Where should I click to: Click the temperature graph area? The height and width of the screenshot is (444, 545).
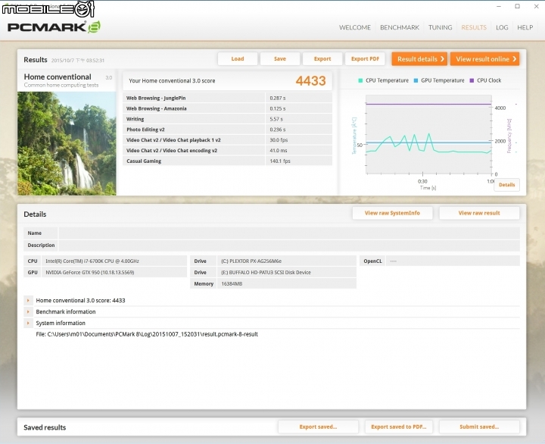[428, 134]
